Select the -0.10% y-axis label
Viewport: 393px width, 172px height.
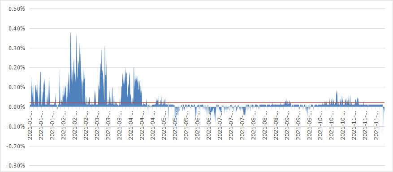pyautogui.click(x=16, y=126)
